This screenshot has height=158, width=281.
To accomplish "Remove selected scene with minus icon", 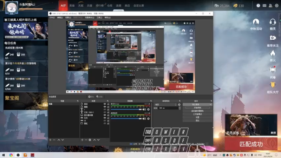I will click(54, 140).
